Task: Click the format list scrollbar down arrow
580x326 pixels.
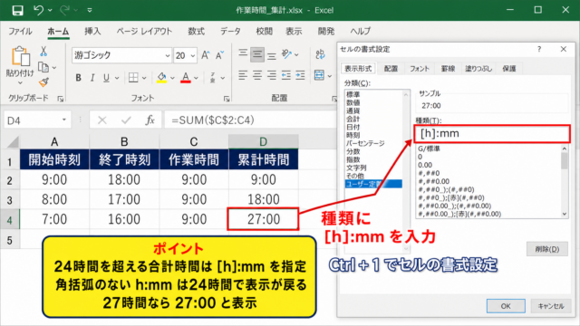Action: click(x=565, y=214)
